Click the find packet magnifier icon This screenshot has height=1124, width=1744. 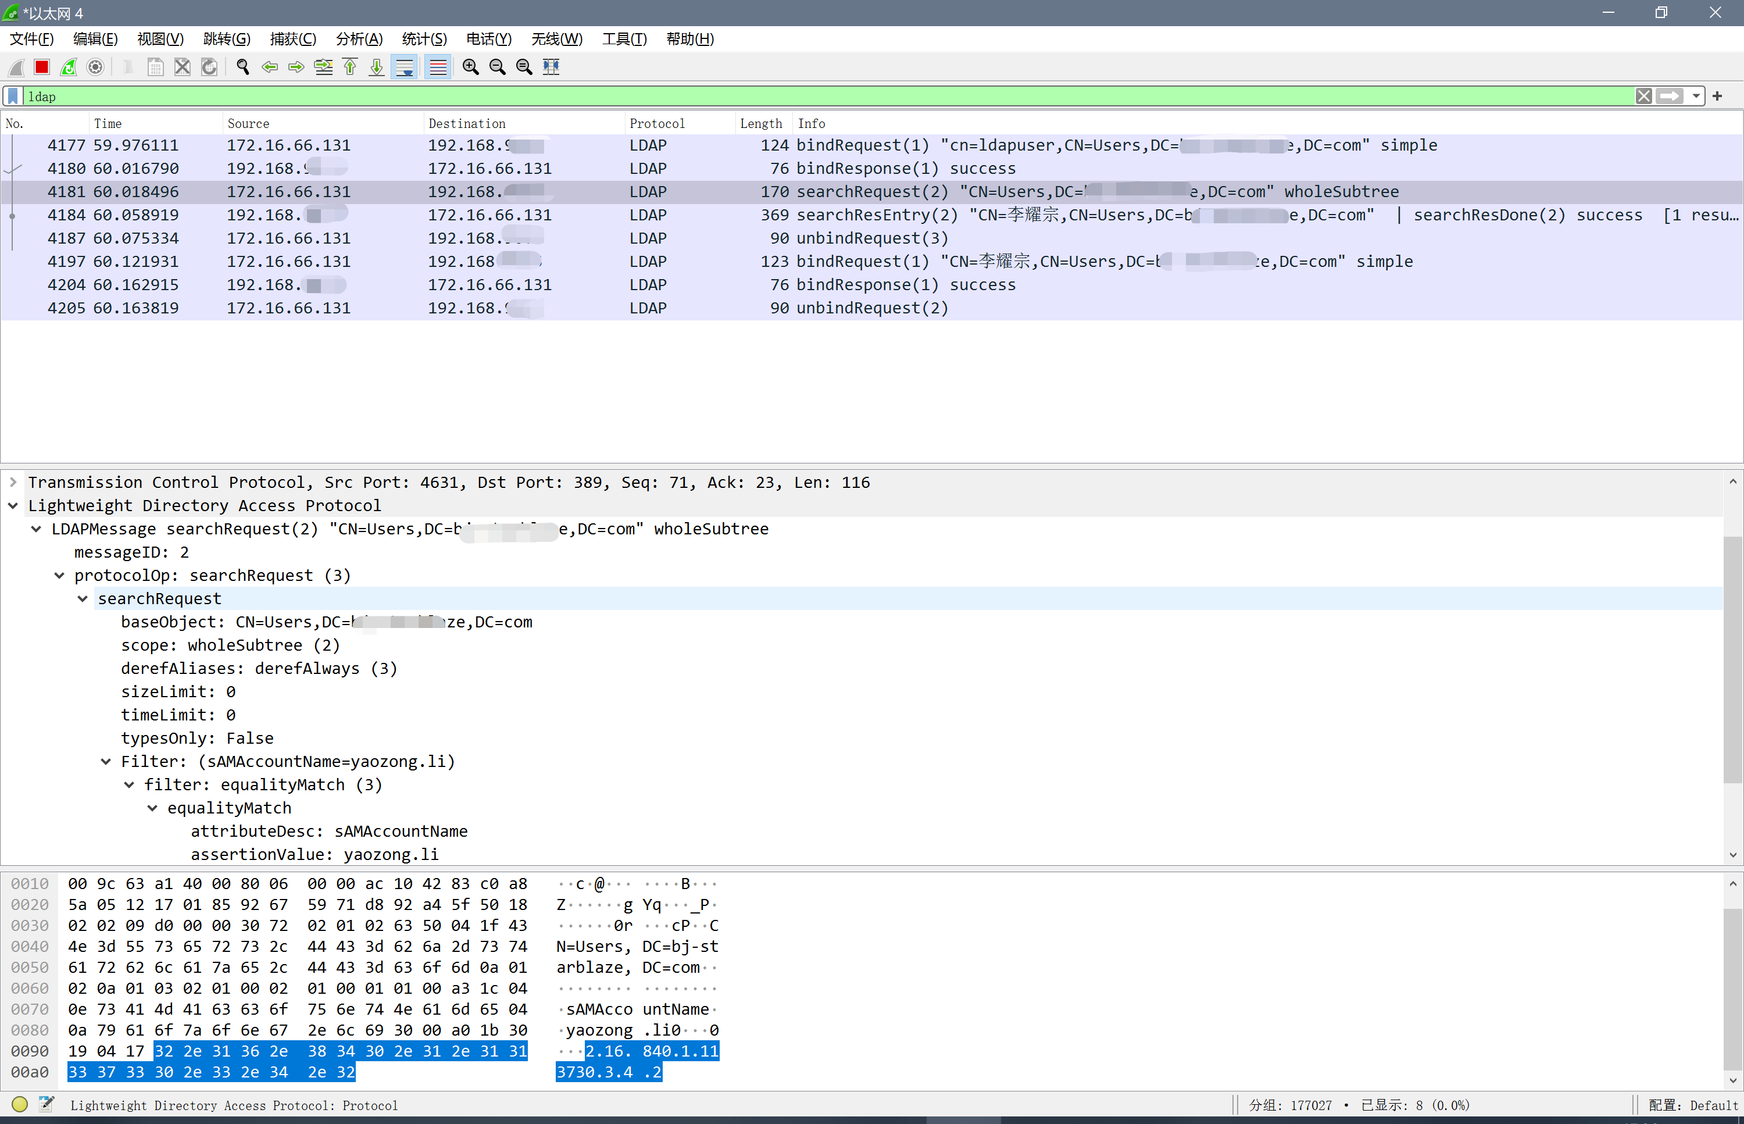pyautogui.click(x=243, y=67)
